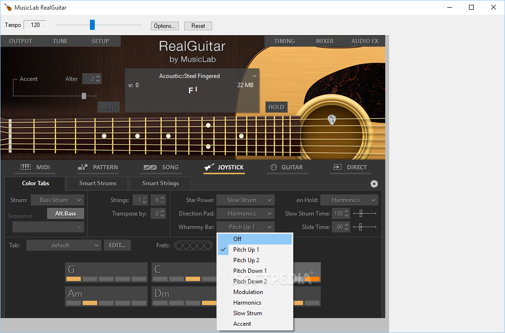Collapse the Whammy Bar dropdown
Screen dimensions: 505x333
(x=245, y=227)
